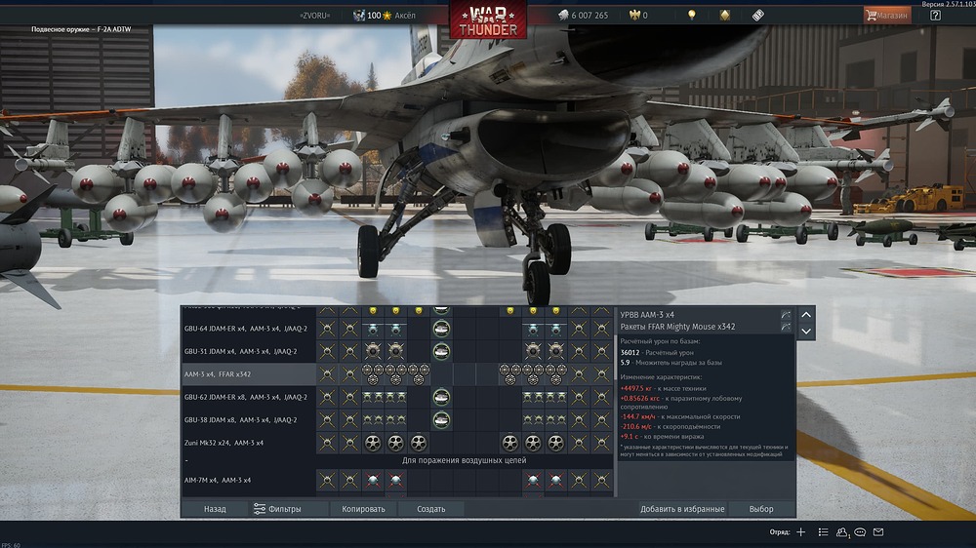Click J/AAQ-2 pod icon in GBU-31 row
This screenshot has width=976, height=548.
point(441,351)
